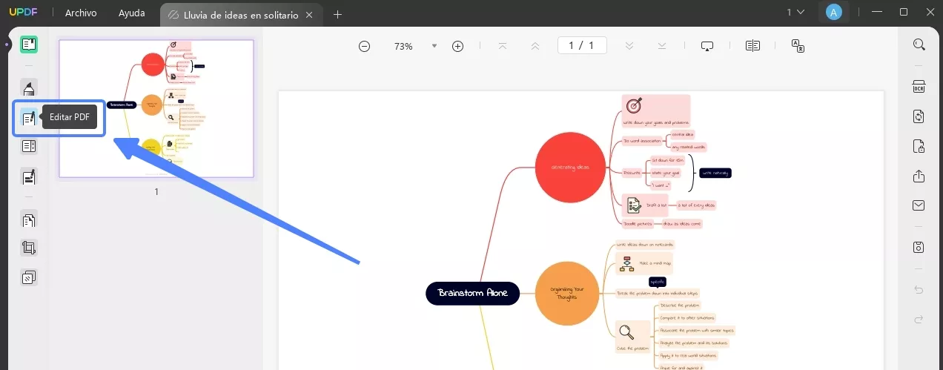Select the Crop pages tool
This screenshot has width=943, height=370.
29,248
